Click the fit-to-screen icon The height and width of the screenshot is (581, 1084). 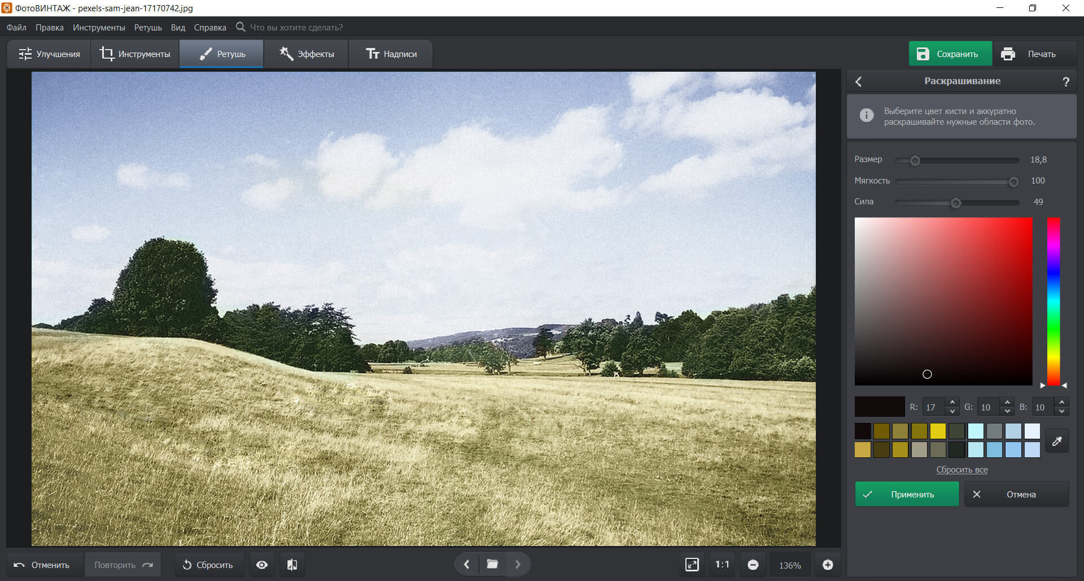click(x=692, y=565)
